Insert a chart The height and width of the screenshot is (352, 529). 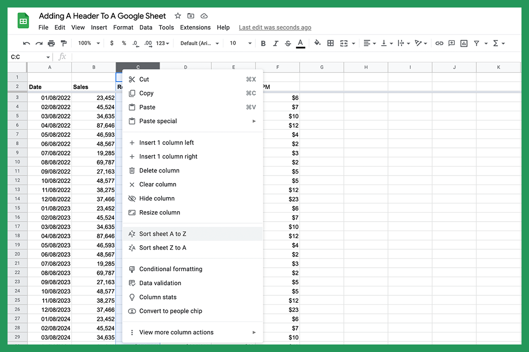tap(464, 44)
